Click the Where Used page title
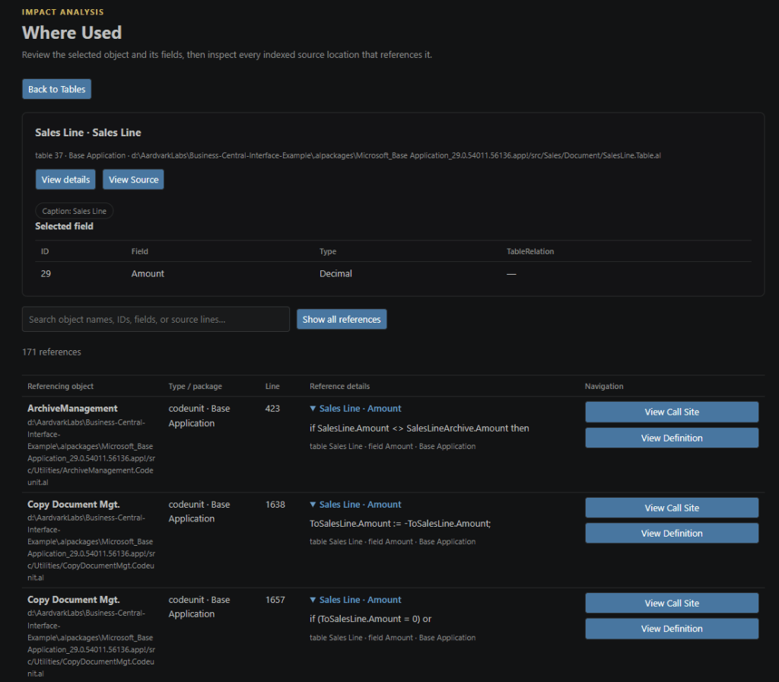The width and height of the screenshot is (779, 682). pyautogui.click(x=72, y=33)
